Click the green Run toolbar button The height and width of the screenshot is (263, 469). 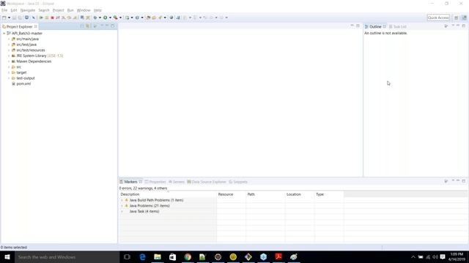pyautogui.click(x=106, y=18)
